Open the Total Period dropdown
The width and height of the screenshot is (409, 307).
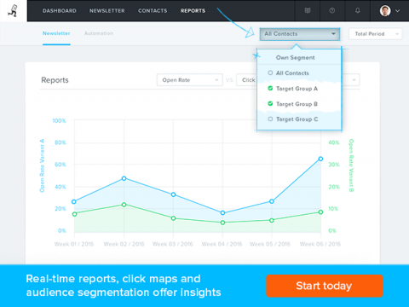tap(375, 34)
